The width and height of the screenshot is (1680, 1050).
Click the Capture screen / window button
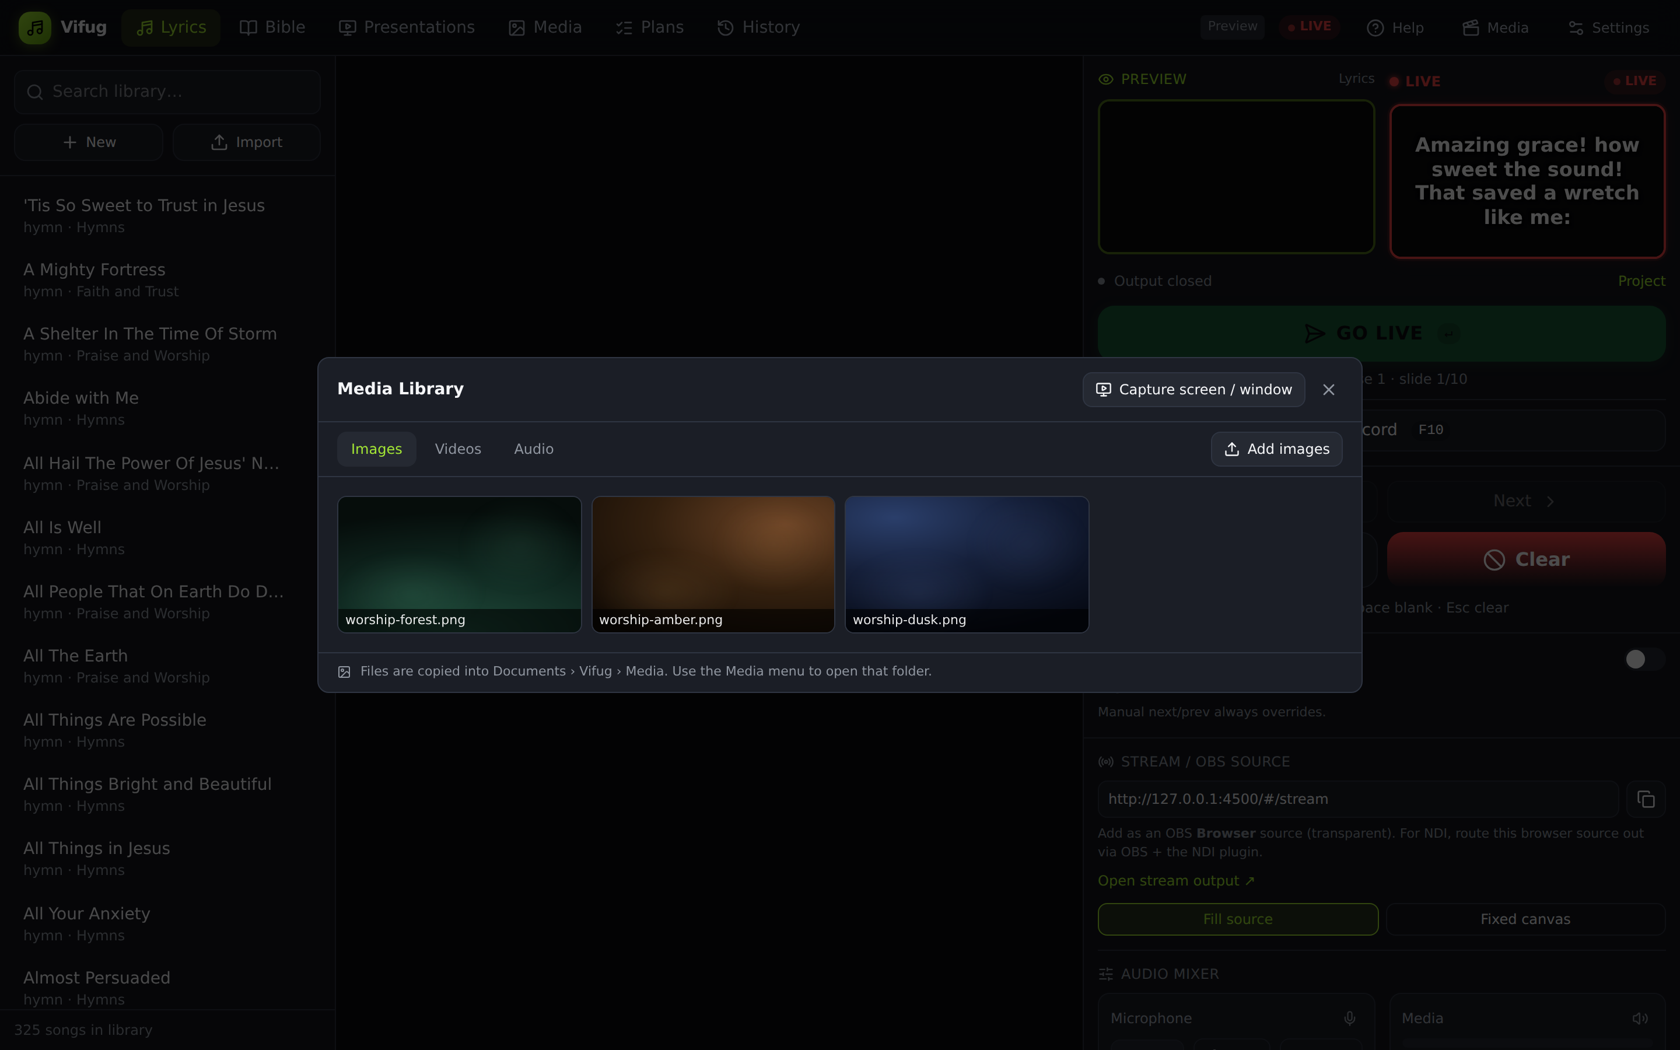coord(1193,390)
